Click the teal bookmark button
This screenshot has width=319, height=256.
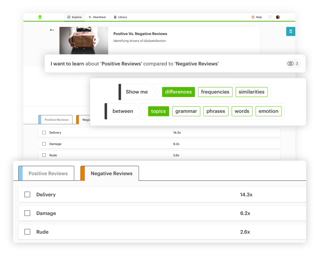pos(291,31)
